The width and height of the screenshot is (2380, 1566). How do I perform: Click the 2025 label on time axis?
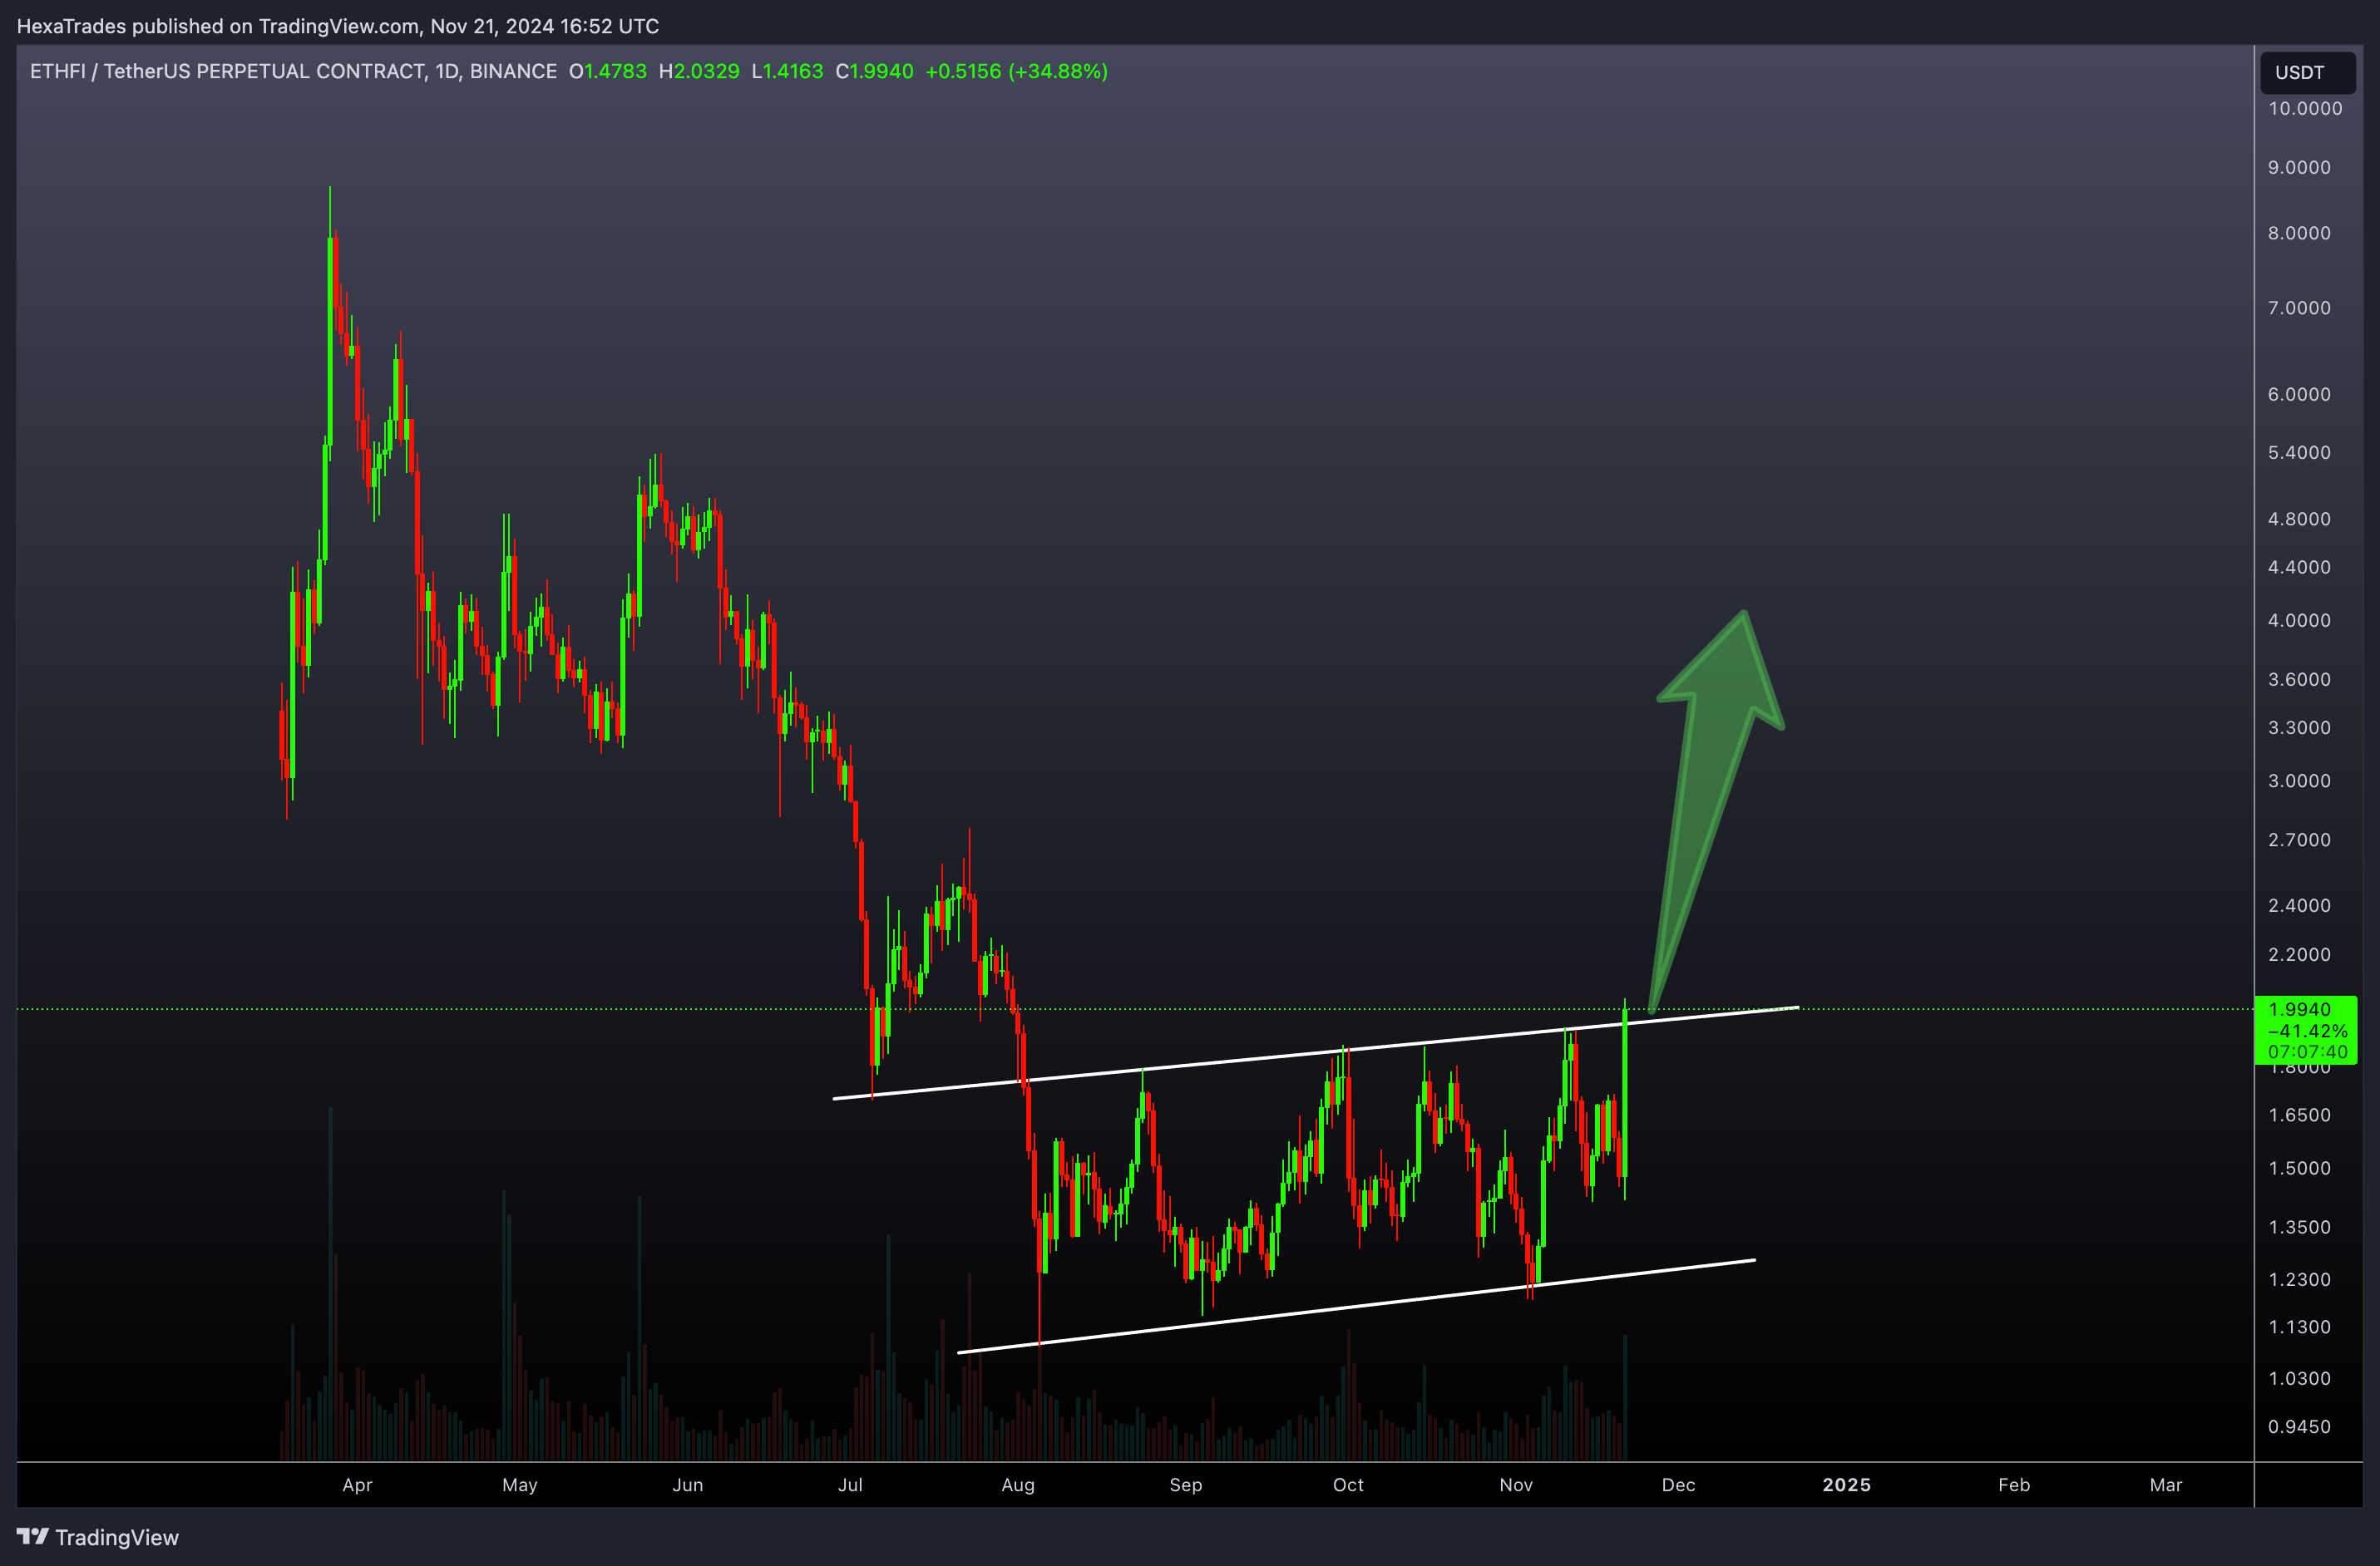pyautogui.click(x=1846, y=1485)
